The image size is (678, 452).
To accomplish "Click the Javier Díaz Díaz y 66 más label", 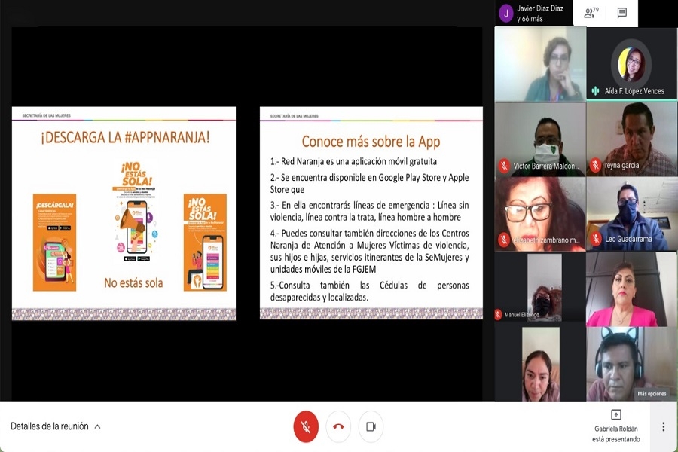I will coord(540,14).
